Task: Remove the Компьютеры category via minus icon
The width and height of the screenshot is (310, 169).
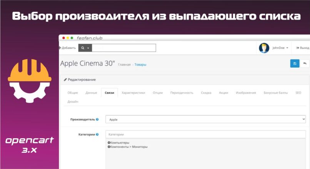Action: point(109,142)
